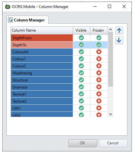Screen dimensions: 134x152
Task: Hide the Lith1 column
Action: (81, 108)
